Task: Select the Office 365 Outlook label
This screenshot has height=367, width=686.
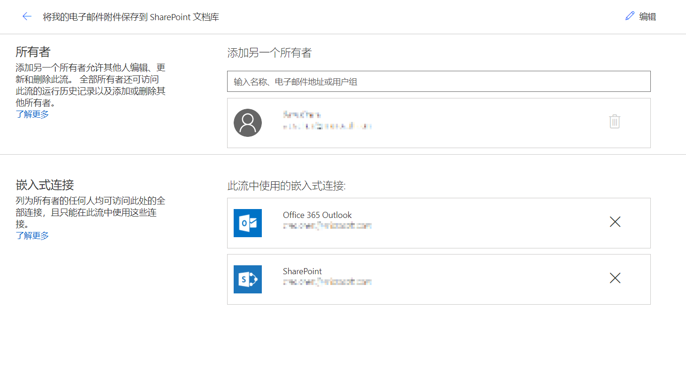Action: click(x=317, y=215)
